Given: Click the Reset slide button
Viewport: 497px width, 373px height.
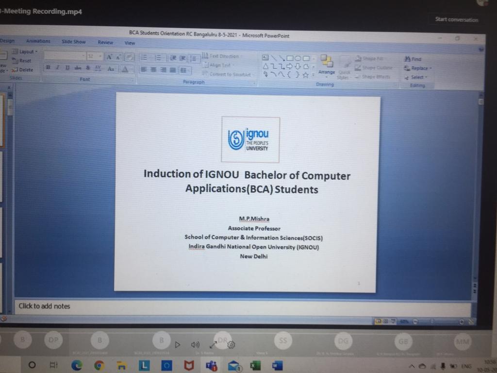Looking at the screenshot, I should [x=21, y=61].
